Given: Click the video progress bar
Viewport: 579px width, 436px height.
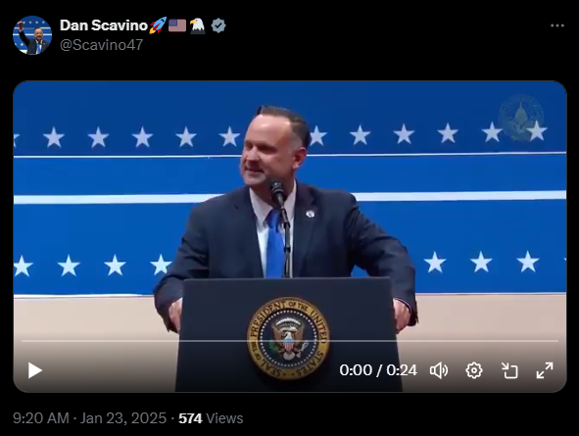Looking at the screenshot, I should (290, 341).
